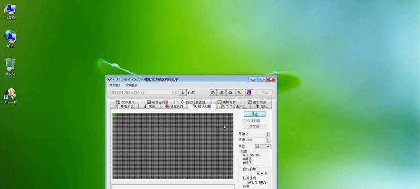This screenshot has height=189, width=420.
Task: Click the thermometer temperature button
Action: 182,92
